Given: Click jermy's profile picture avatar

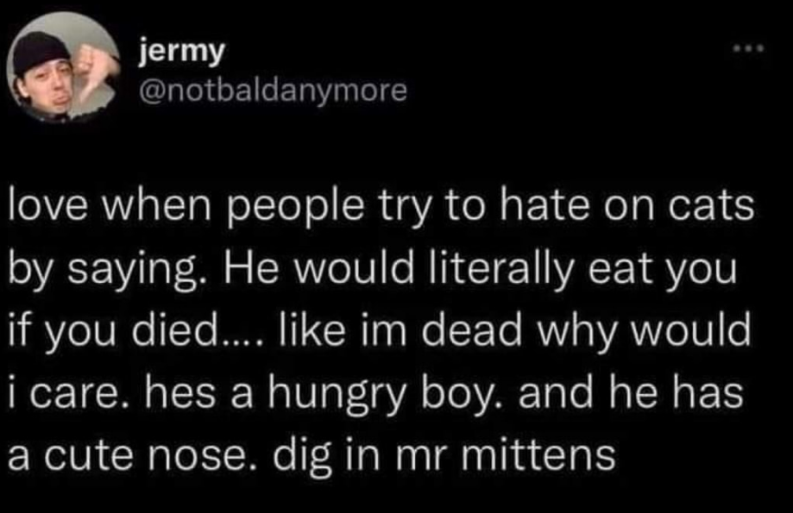Looking at the screenshot, I should (x=65, y=67).
